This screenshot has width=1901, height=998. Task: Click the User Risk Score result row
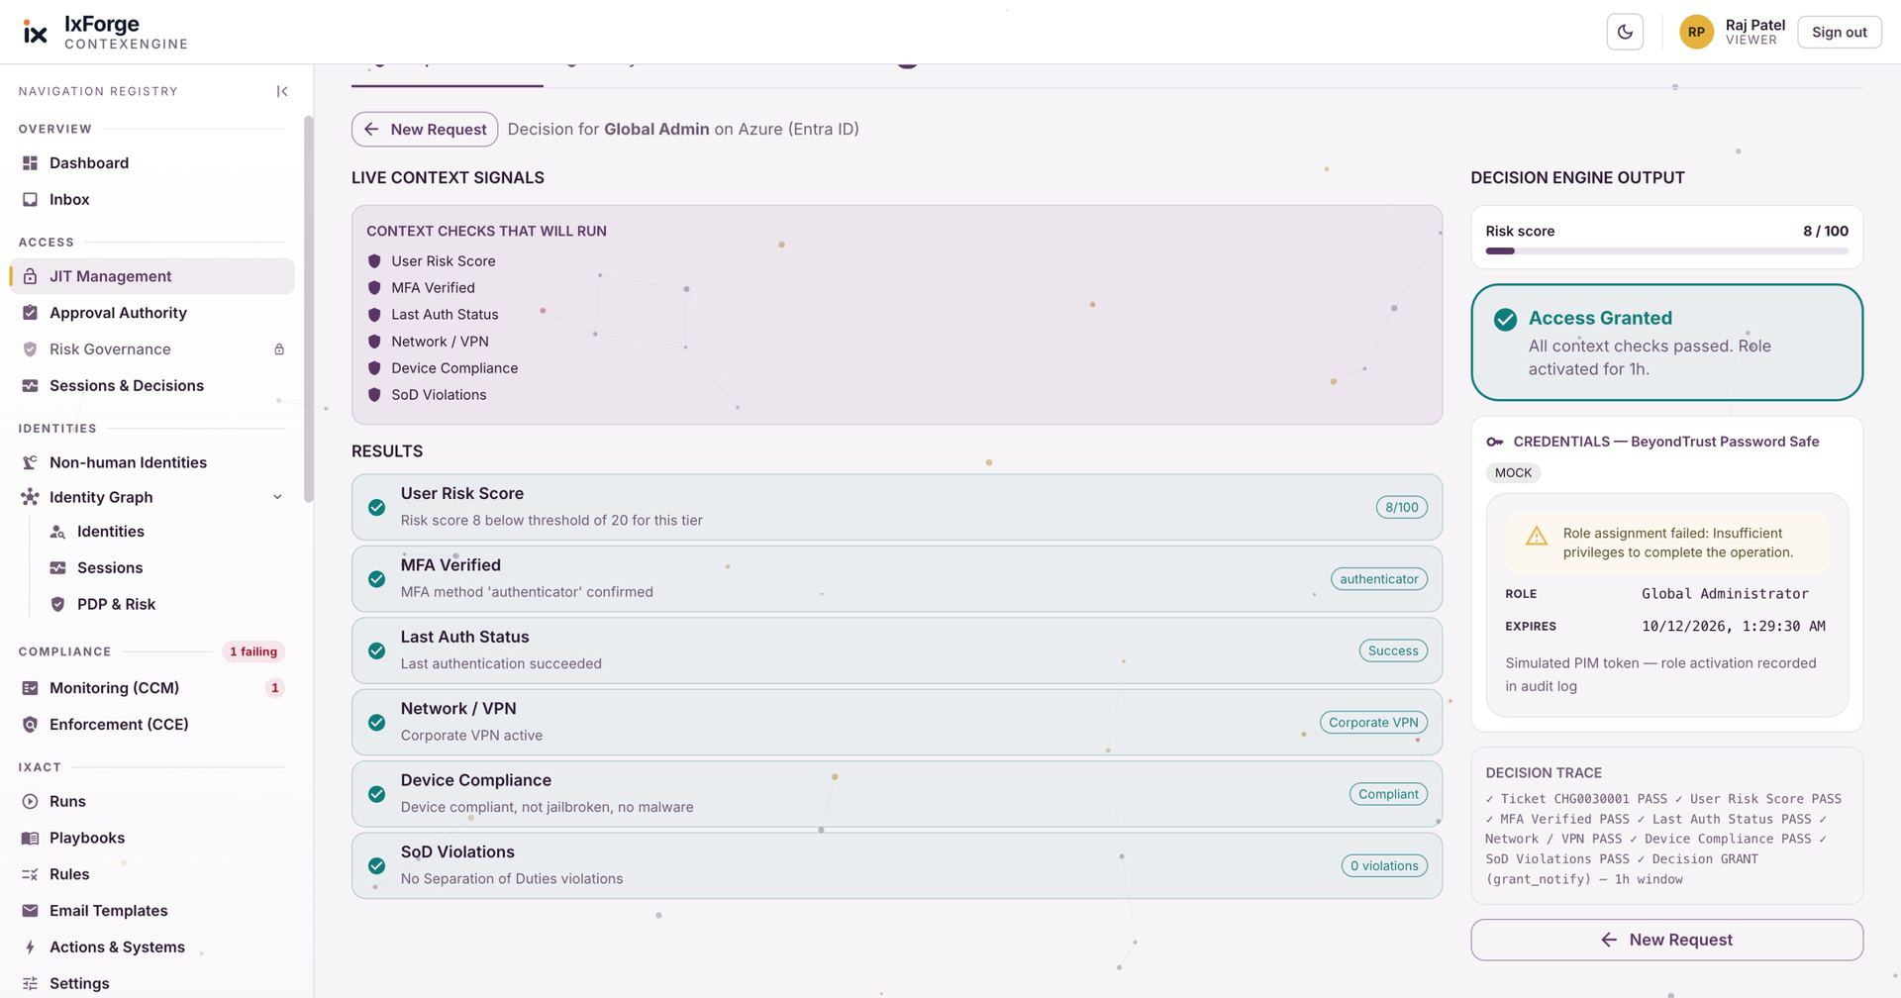point(896,507)
